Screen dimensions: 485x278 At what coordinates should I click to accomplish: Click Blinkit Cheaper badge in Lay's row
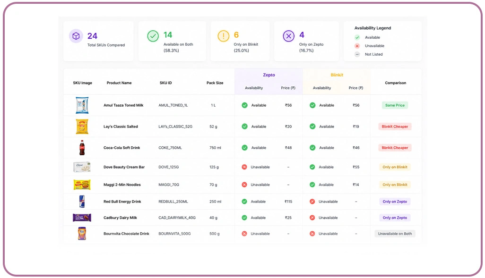tap(395, 126)
